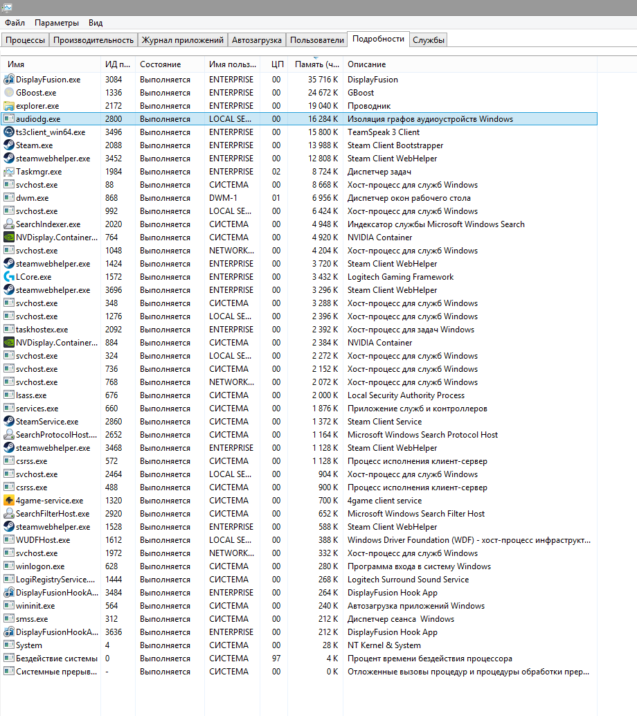Select the lsass.exe process row
This screenshot has height=716, width=637.
[299, 395]
